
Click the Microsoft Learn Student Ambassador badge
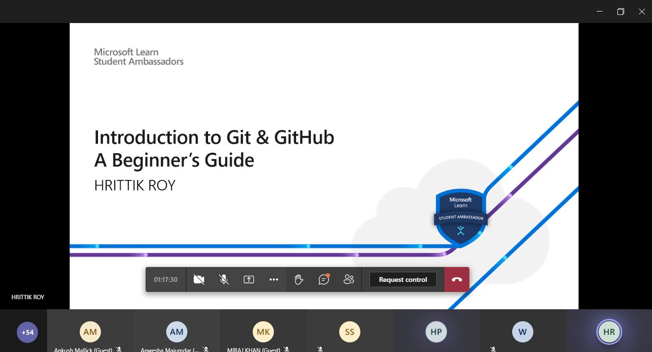point(461,218)
